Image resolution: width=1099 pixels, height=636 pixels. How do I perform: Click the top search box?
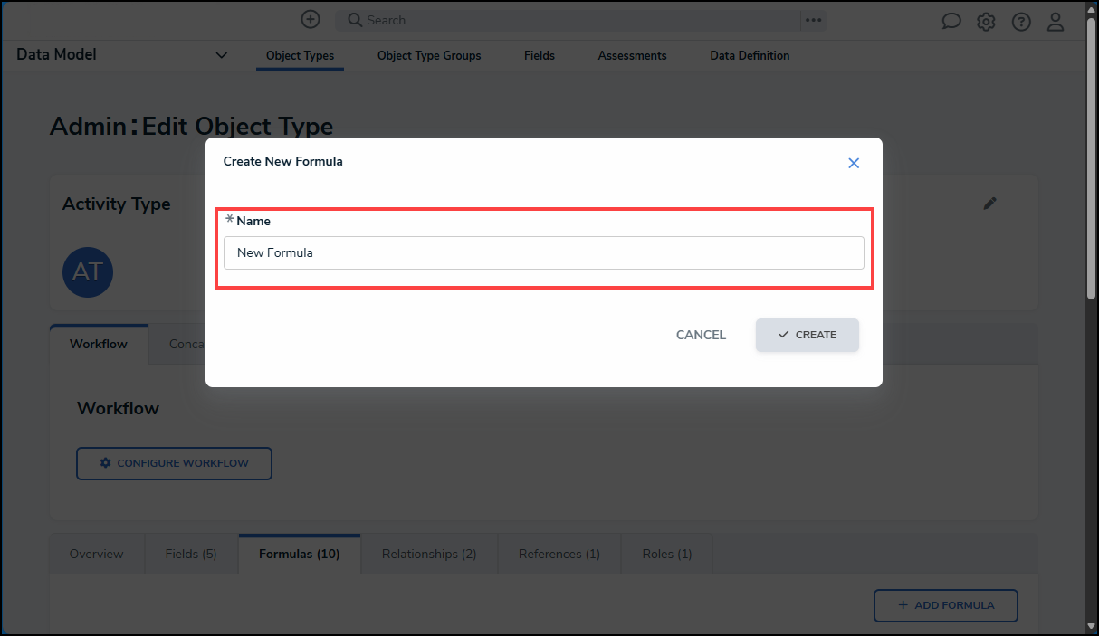click(x=570, y=20)
